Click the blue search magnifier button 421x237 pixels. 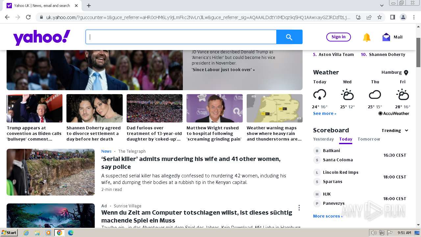(289, 37)
